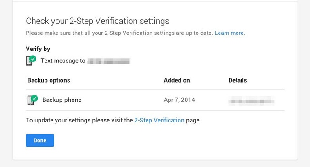Click the text message phone icon

click(29, 61)
